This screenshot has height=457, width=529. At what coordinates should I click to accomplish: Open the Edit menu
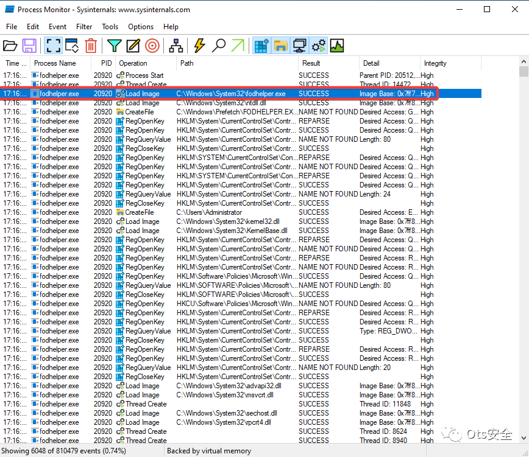33,27
